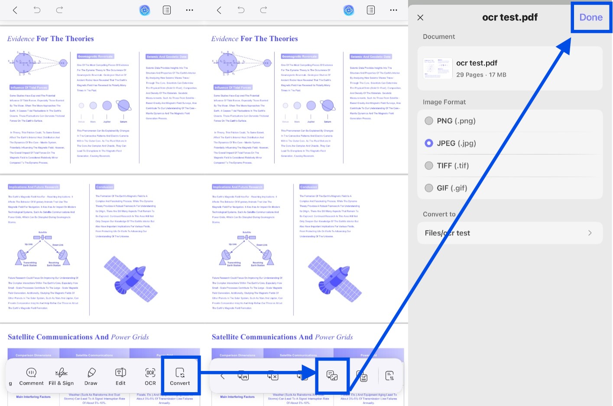Select the Edit tool
Image resolution: width=613 pixels, height=406 pixels.
pyautogui.click(x=120, y=376)
